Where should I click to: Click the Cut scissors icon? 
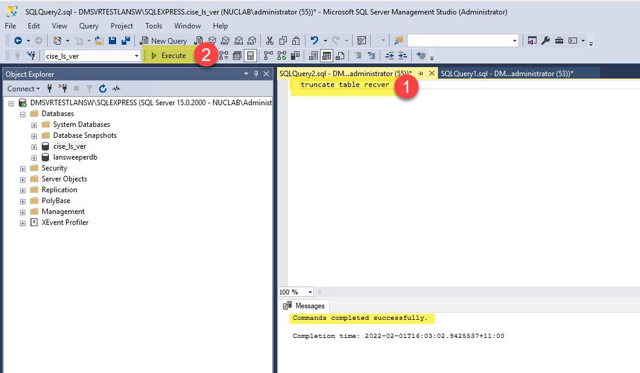269,41
